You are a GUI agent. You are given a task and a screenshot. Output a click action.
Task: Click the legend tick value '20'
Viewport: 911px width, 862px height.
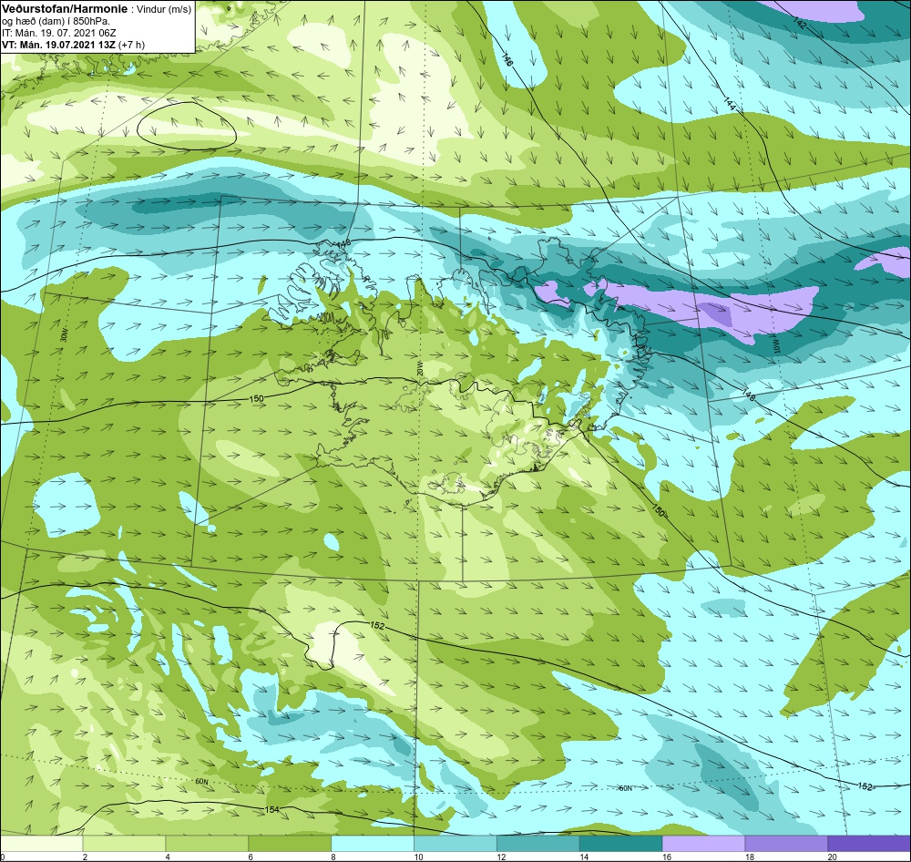833,857
